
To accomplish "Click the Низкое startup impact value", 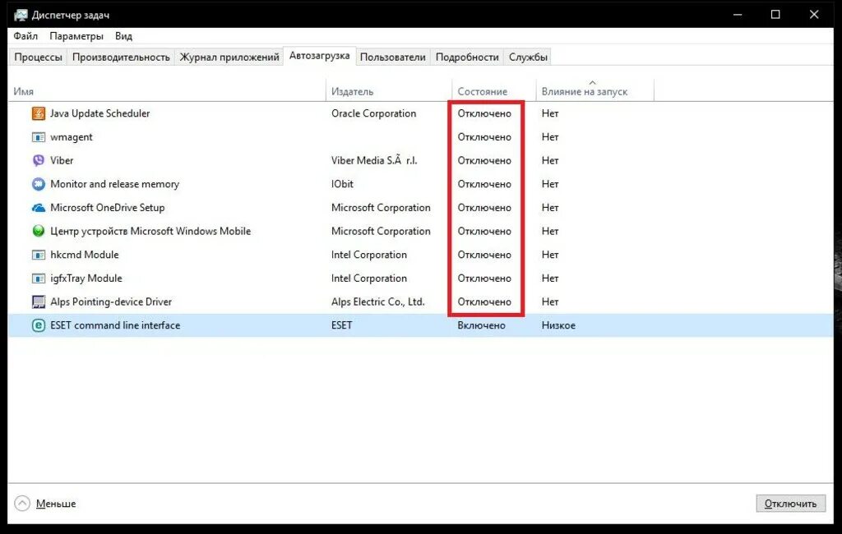I will pyautogui.click(x=558, y=325).
